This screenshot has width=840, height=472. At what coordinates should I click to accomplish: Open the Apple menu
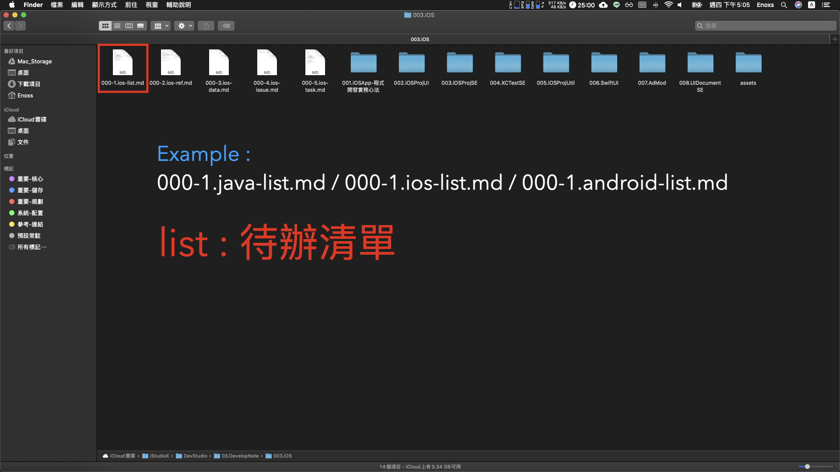coord(12,5)
